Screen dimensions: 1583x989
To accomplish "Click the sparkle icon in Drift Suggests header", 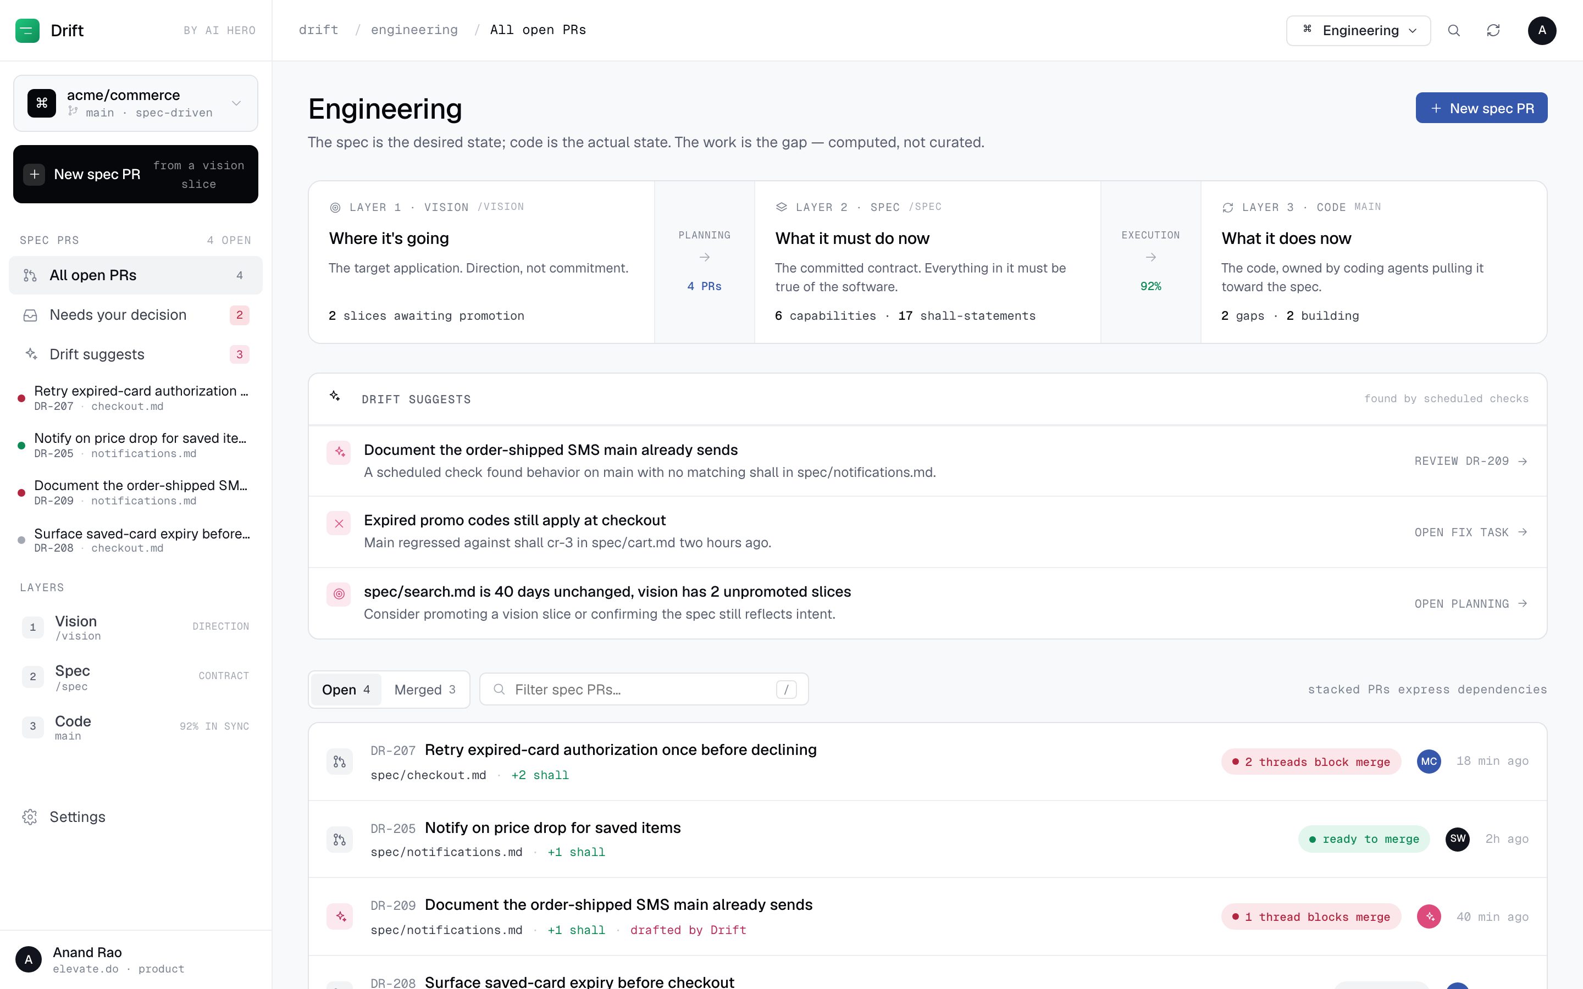I will pyautogui.click(x=335, y=396).
